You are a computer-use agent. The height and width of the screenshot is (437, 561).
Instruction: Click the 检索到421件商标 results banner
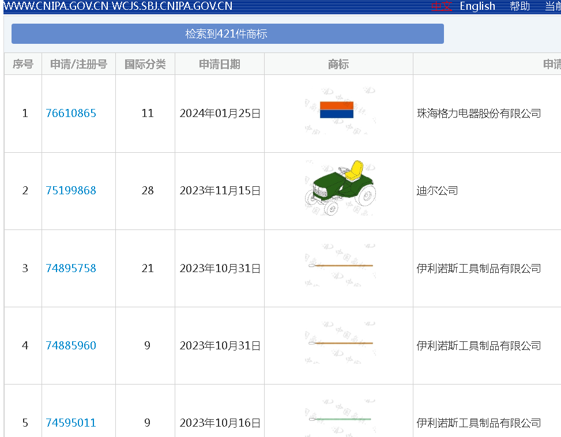point(228,34)
